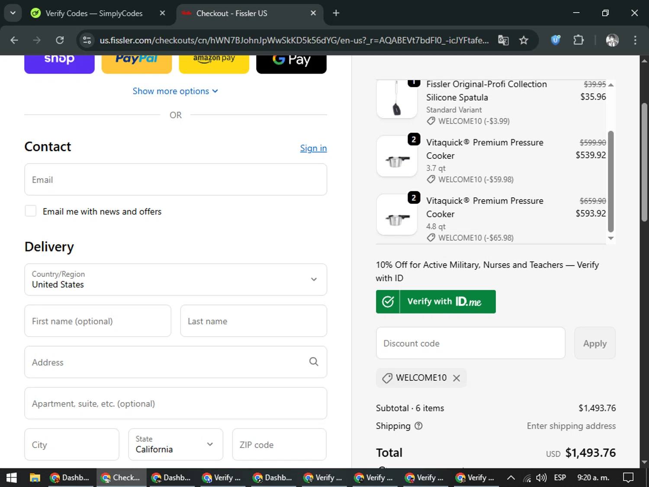Open the State dropdown showing California
This screenshot has width=649, height=487.
tap(176, 445)
